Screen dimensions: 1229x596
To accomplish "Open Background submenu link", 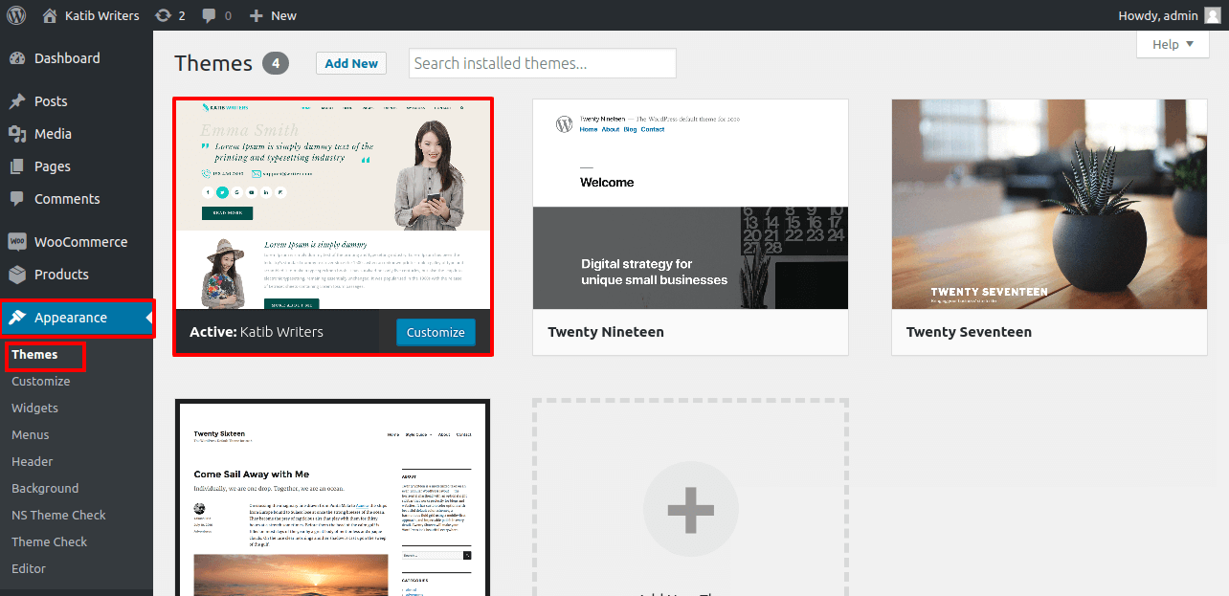I will coord(45,488).
